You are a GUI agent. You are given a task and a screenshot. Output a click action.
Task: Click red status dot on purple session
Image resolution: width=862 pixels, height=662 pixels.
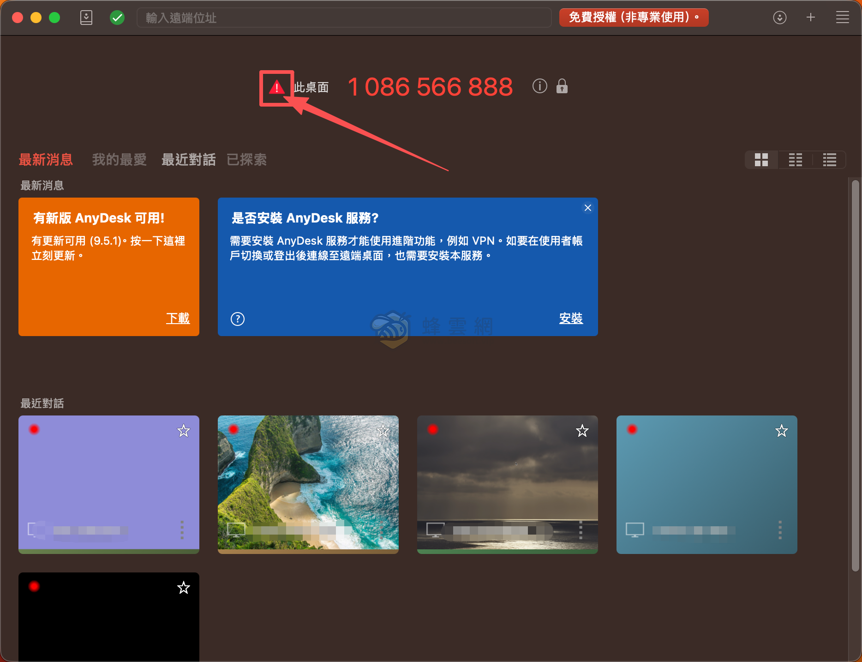tap(34, 429)
